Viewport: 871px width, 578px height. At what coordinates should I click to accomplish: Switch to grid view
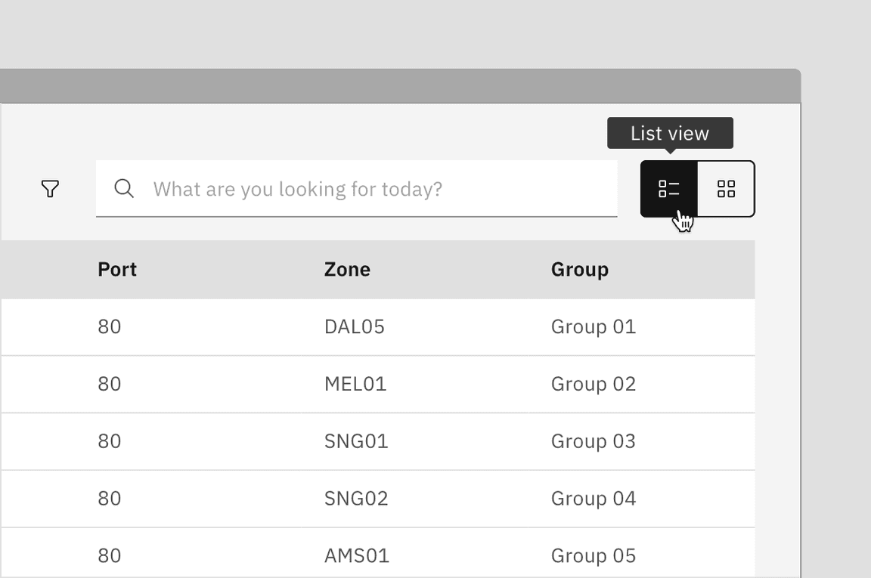[x=726, y=189]
